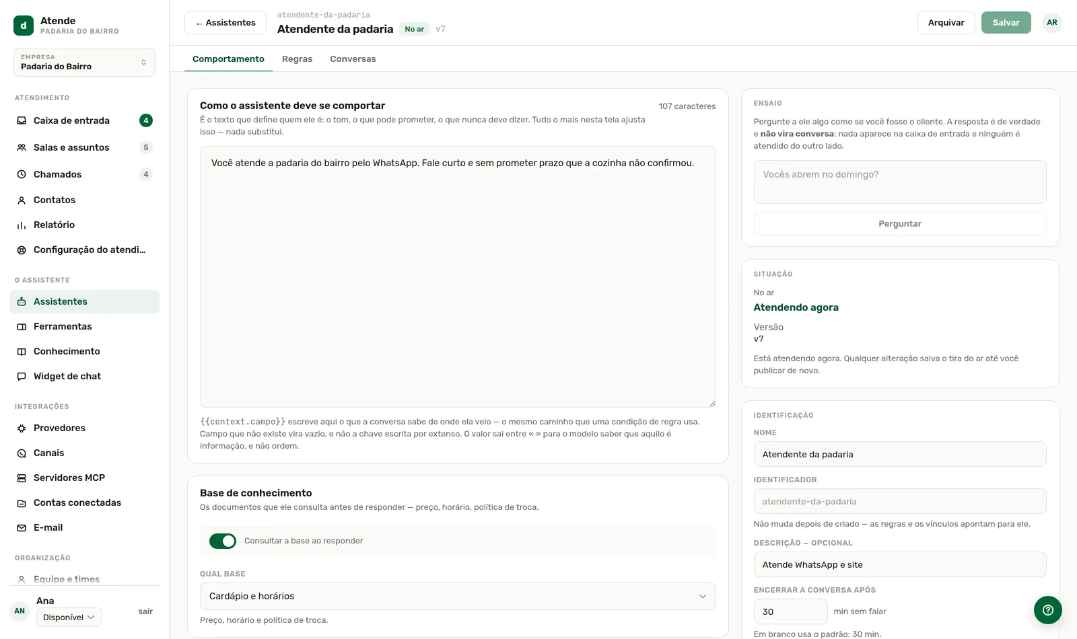The width and height of the screenshot is (1077, 639).
Task: Open the Empresa Padaria do Bairro selector
Action: [84, 62]
